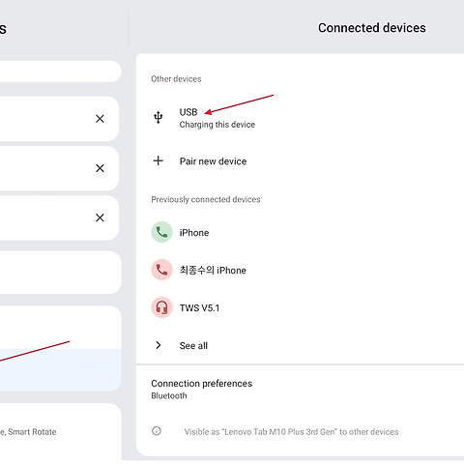
Task: Dismiss the middle suggestion card with X
Action: click(100, 168)
